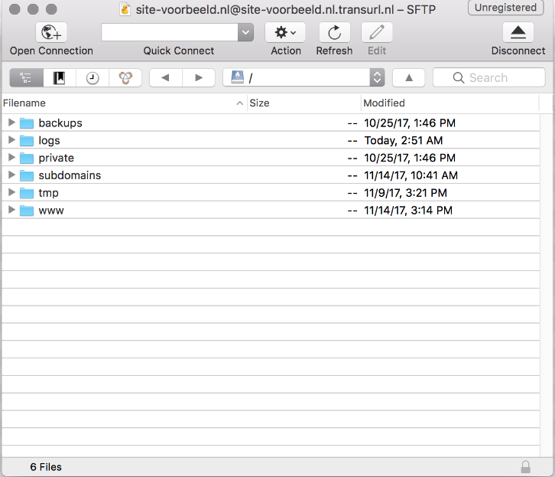This screenshot has width=555, height=477.
Task: Sort by the Size column
Action: point(304,103)
